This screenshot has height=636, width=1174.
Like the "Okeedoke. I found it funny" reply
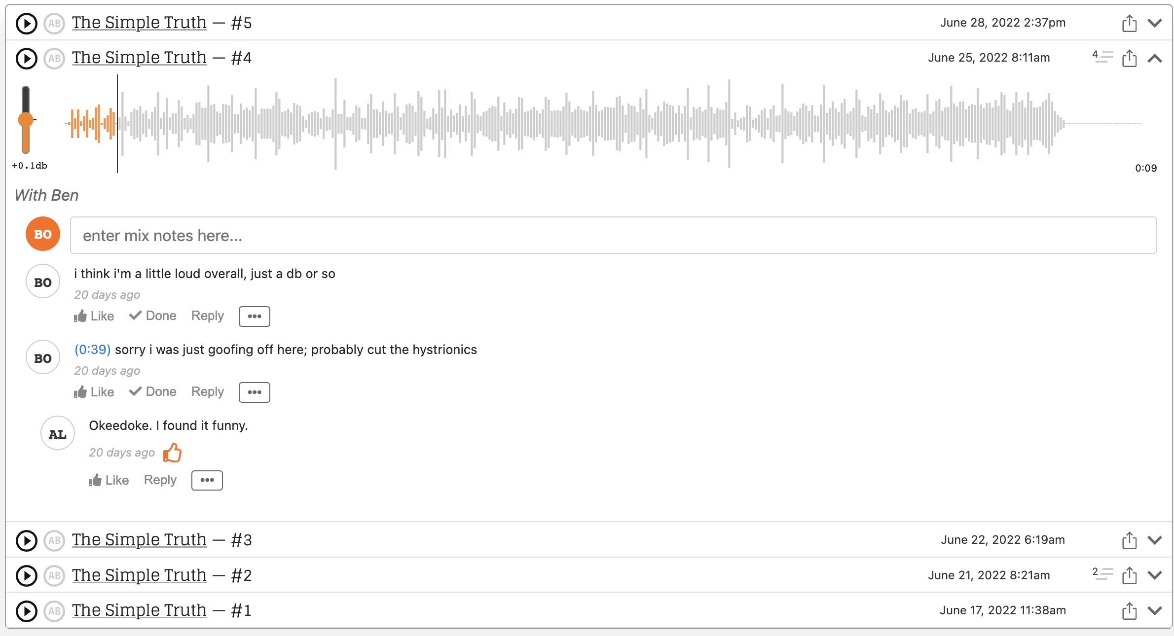109,480
